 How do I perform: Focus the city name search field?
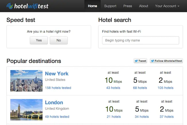point(140,40)
